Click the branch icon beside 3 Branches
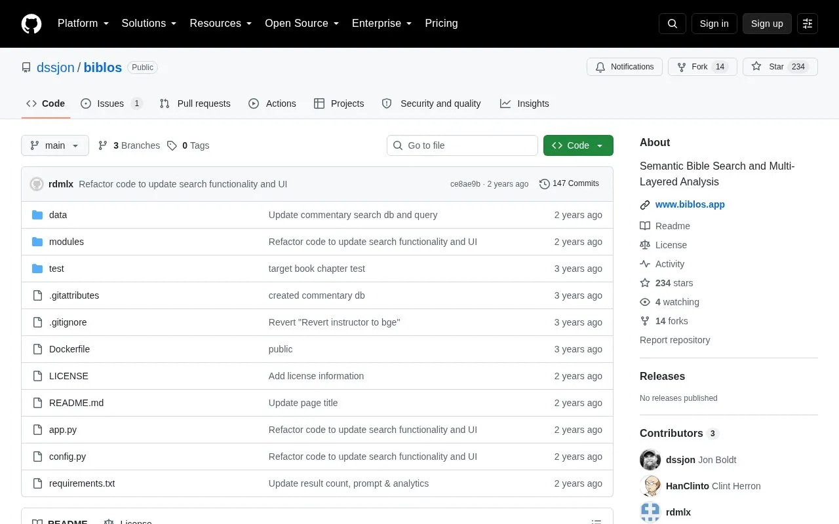The width and height of the screenshot is (839, 524). [103, 145]
